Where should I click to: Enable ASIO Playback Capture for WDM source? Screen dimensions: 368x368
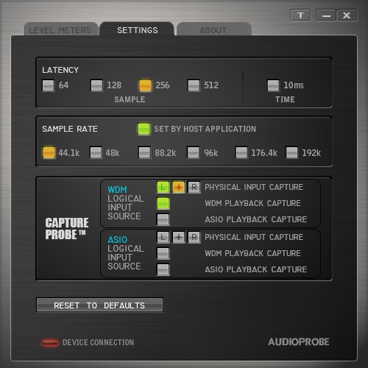tap(163, 219)
